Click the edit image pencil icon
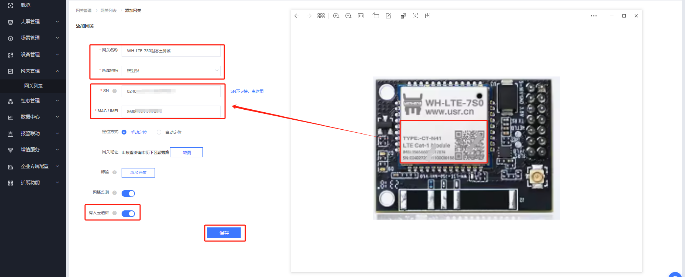The width and height of the screenshot is (685, 277). click(388, 16)
